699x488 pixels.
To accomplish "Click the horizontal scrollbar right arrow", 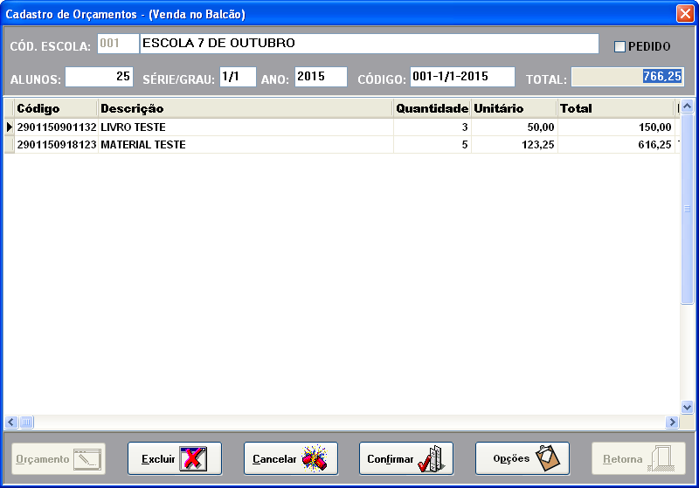I will pyautogui.click(x=672, y=422).
